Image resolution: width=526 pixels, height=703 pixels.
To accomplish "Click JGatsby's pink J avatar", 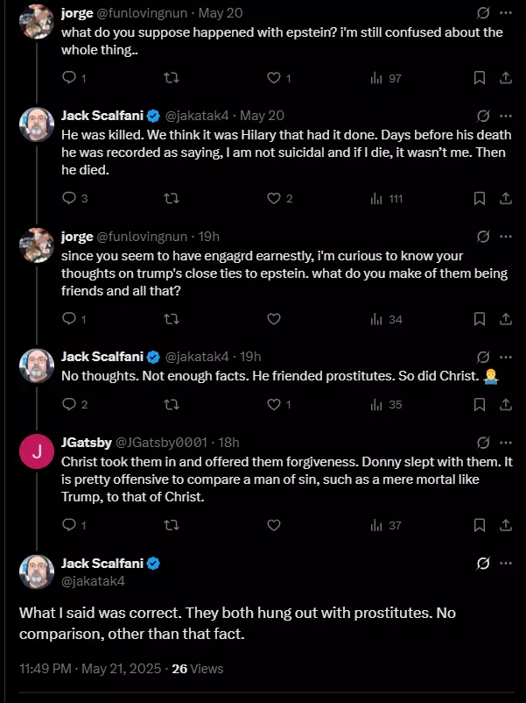I will pos(37,451).
